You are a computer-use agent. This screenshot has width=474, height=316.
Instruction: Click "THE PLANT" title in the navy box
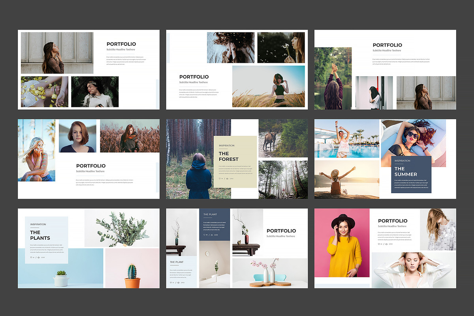tap(210, 214)
